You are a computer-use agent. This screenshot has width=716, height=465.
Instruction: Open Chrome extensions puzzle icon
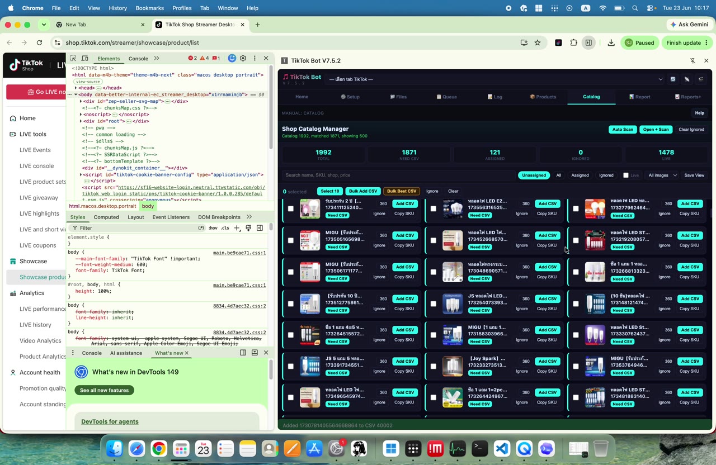573,42
